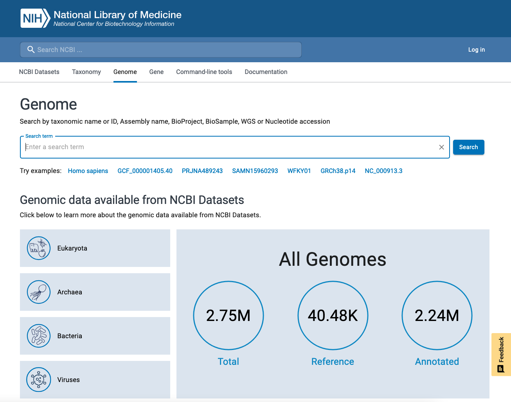Open the Documentation tab

(x=266, y=72)
